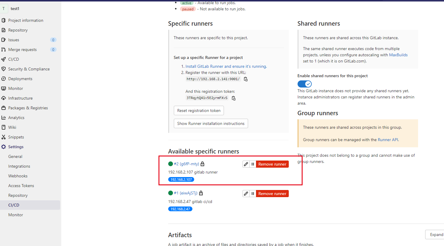Pause runner #1 (eiwAjSTj)
444x246 pixels.
click(253, 193)
